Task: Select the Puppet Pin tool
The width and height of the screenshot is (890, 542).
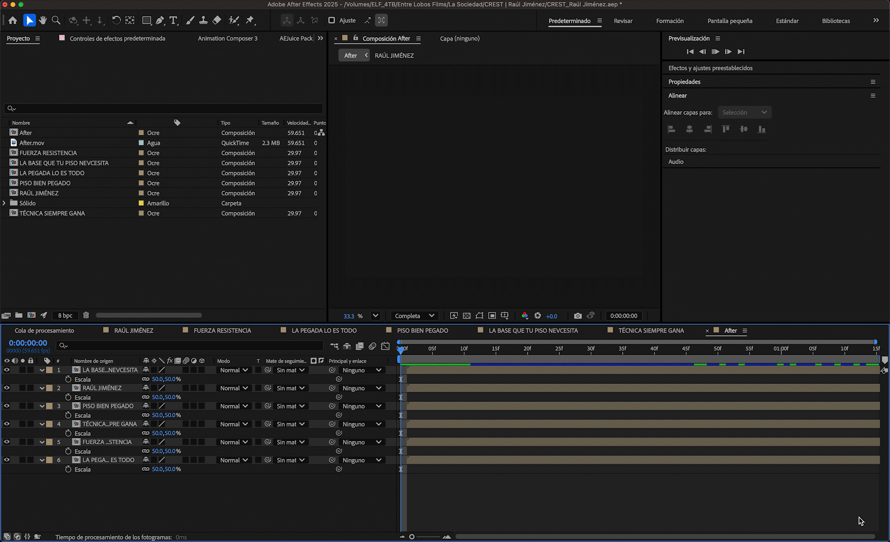Action: coord(250,20)
